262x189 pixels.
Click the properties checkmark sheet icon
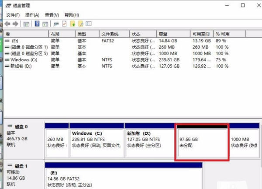[64, 24]
